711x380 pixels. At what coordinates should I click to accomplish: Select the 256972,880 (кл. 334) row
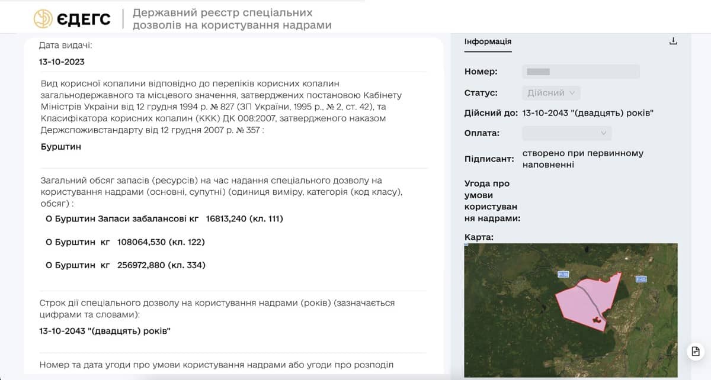tap(126, 265)
